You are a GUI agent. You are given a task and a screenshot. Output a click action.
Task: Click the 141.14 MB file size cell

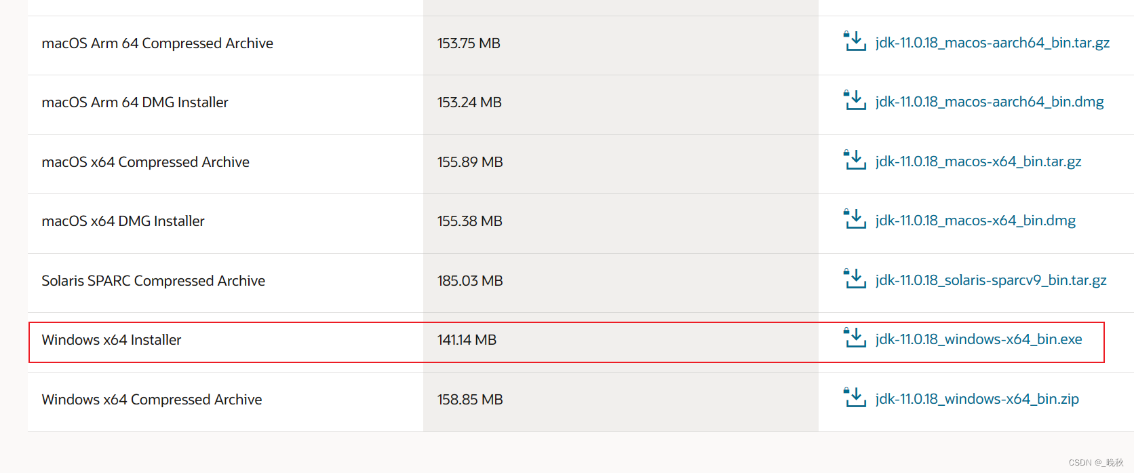(x=467, y=340)
